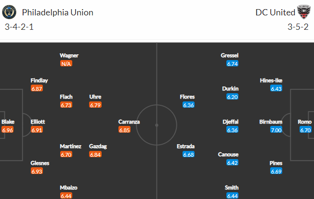The height and width of the screenshot is (199, 314).
Task: Click Flores' 6.36 rating badge
Action: 188,105
